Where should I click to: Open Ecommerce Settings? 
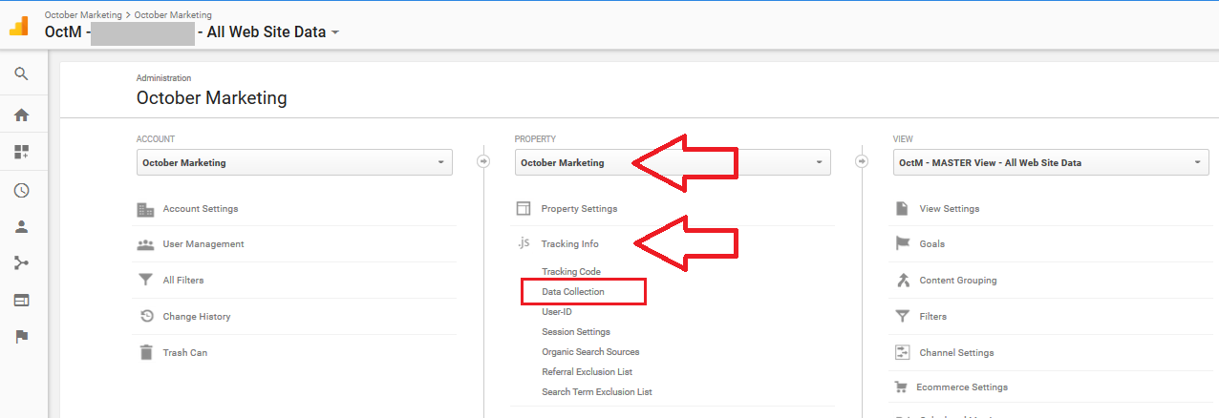[962, 387]
